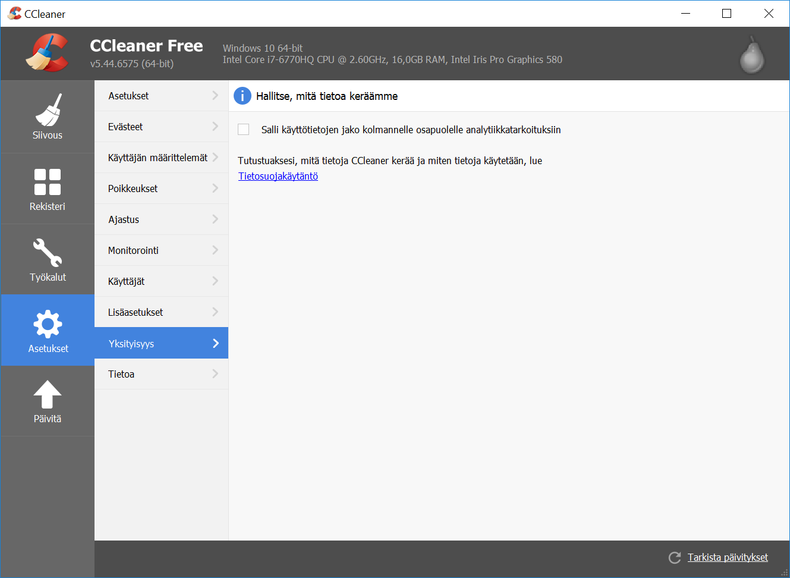
Task: Expand the Monitorointi chevron
Action: (215, 250)
